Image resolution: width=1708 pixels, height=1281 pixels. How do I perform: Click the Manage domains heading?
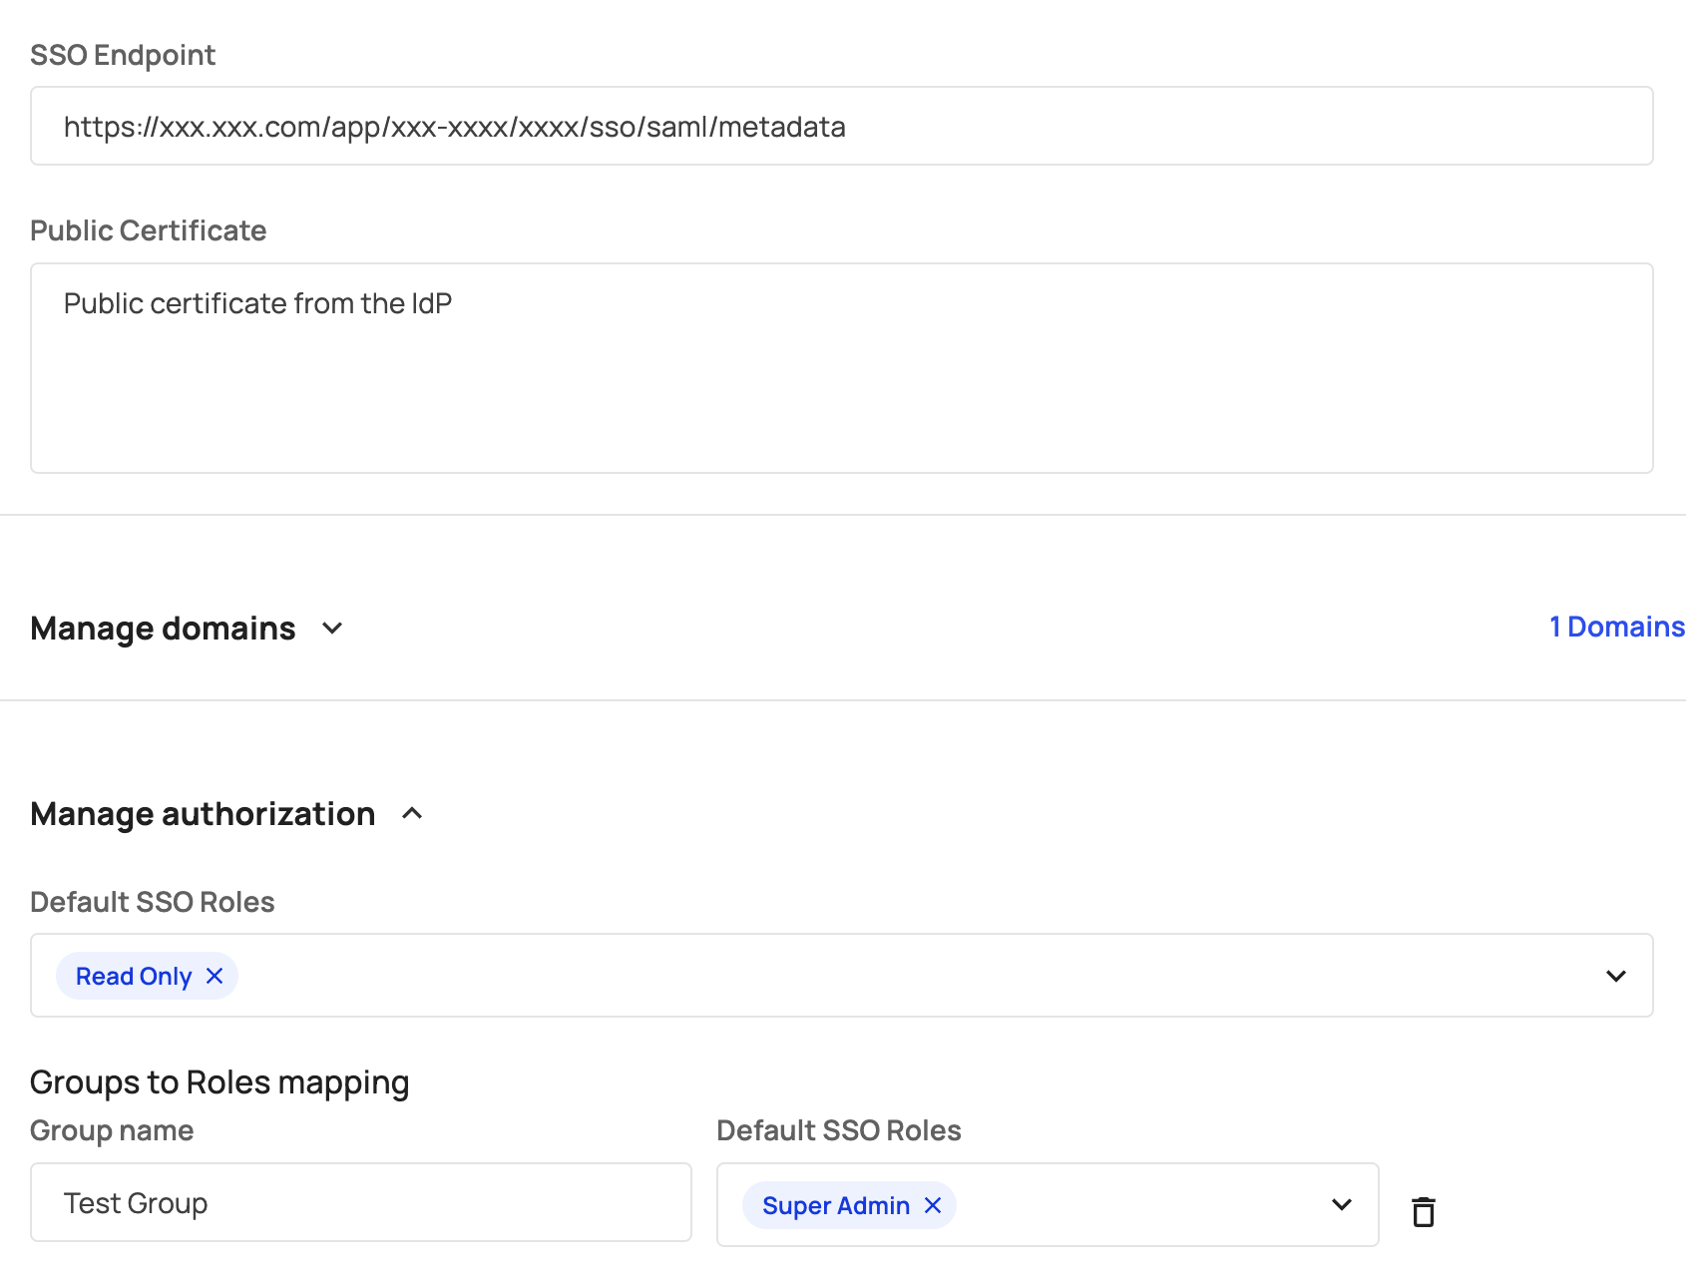click(x=163, y=629)
